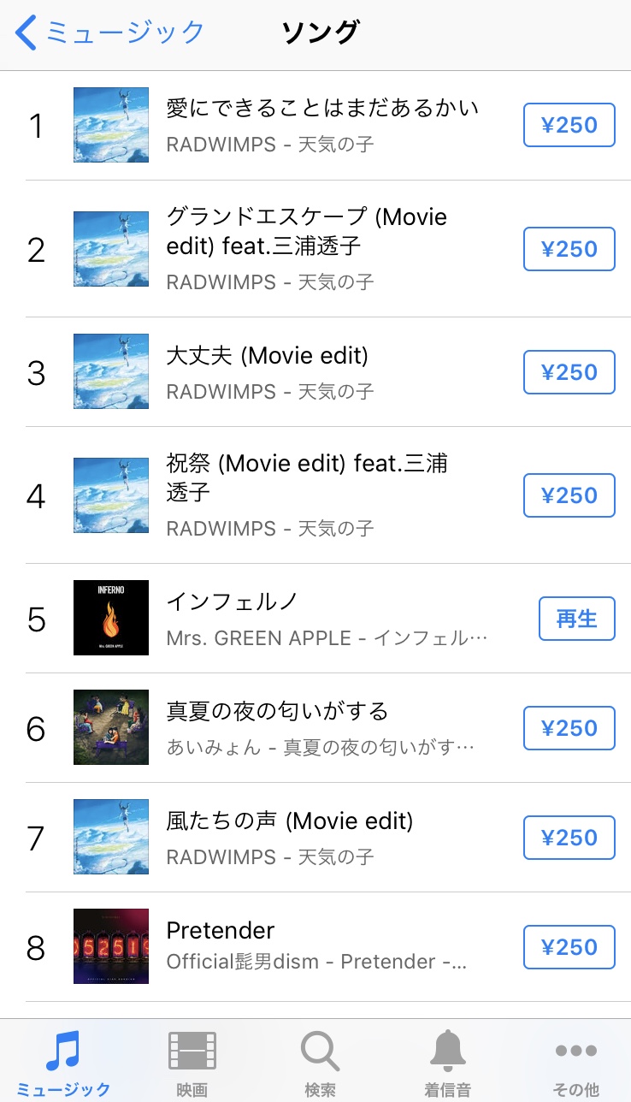The image size is (631, 1102).
Task: Open the song 祝祭 (Movie edit)
Action: tap(307, 477)
